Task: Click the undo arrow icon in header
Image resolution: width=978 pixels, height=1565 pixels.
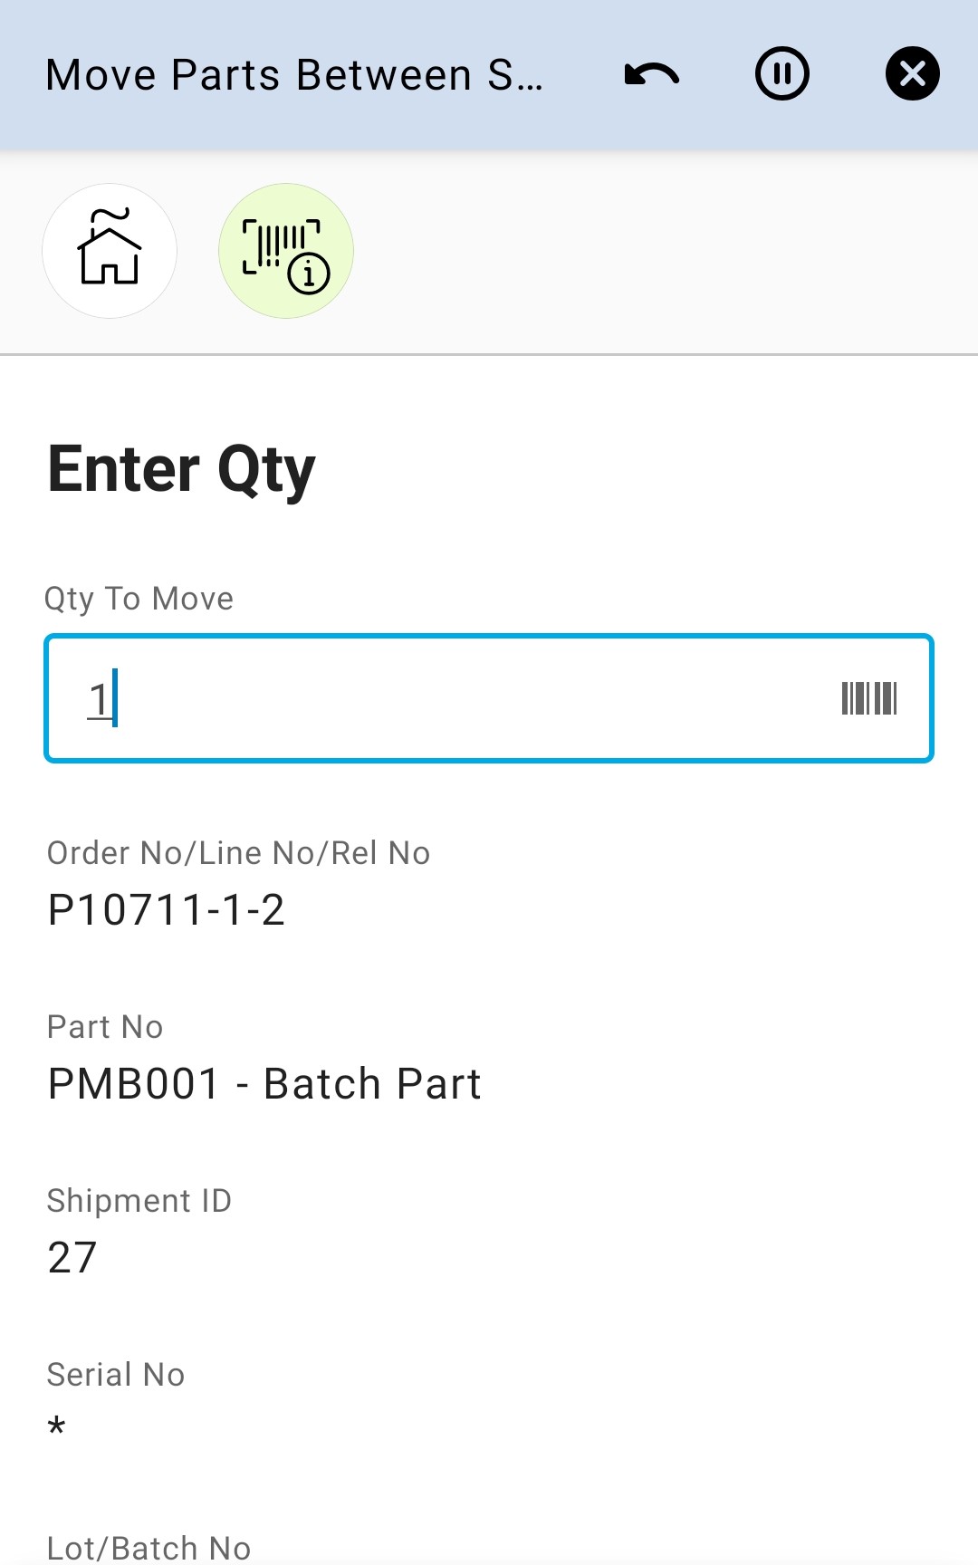Action: 652,74
